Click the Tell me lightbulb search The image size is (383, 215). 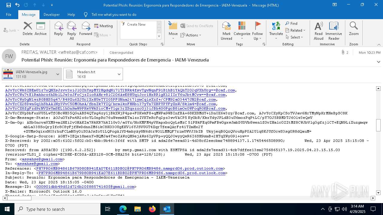point(86,15)
